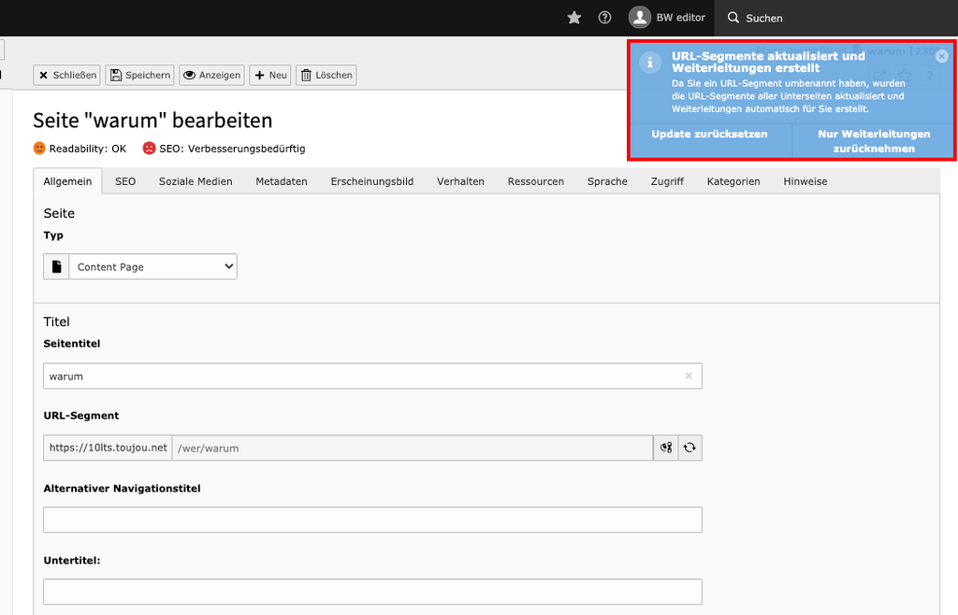The image size is (958, 615).
Task: Toggle manual URL segment editing
Action: coord(666,448)
